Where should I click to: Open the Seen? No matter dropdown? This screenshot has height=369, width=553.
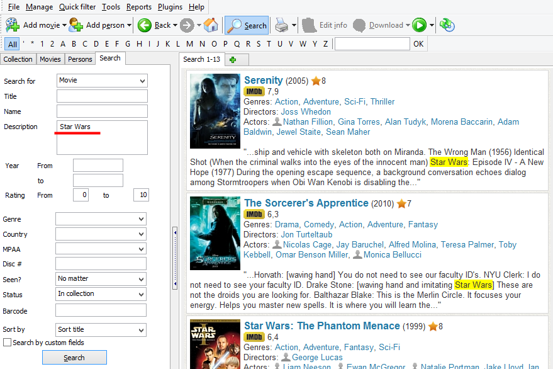pos(101,279)
